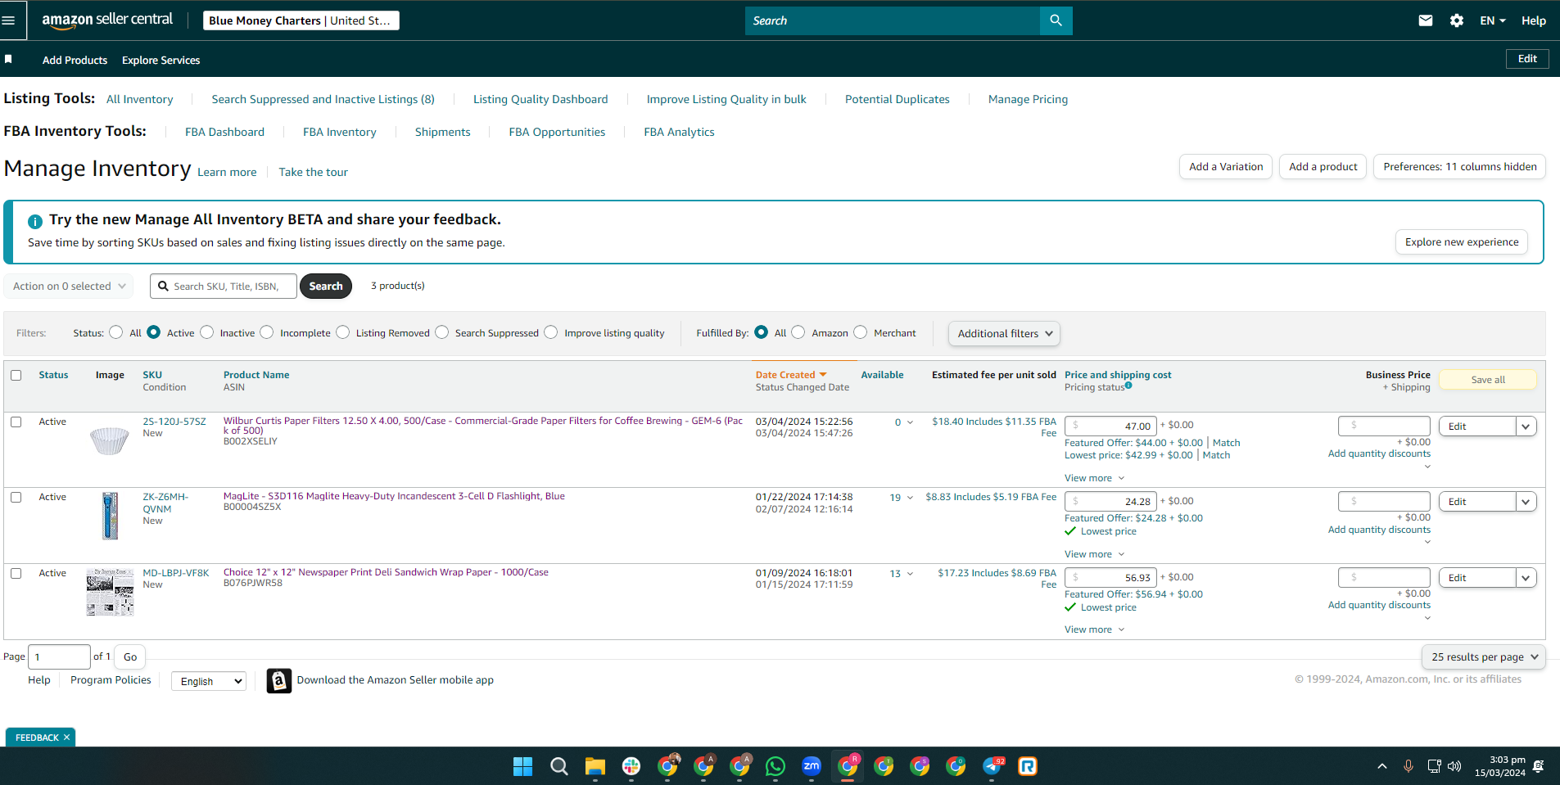Screen dimensions: 1560x785
Task: Select the Inactive status radio button
Action: point(207,332)
